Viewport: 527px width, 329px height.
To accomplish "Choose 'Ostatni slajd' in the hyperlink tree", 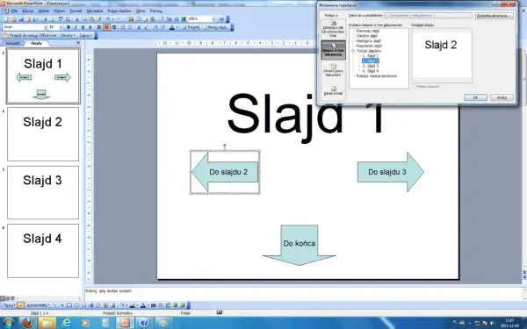I will [366, 36].
